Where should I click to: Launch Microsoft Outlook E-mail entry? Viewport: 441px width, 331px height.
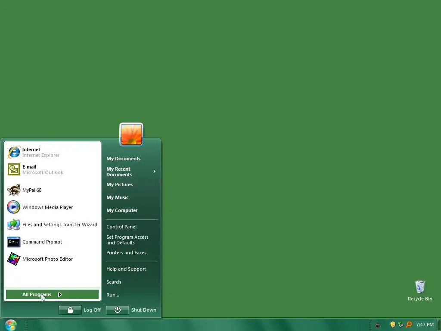52,169
